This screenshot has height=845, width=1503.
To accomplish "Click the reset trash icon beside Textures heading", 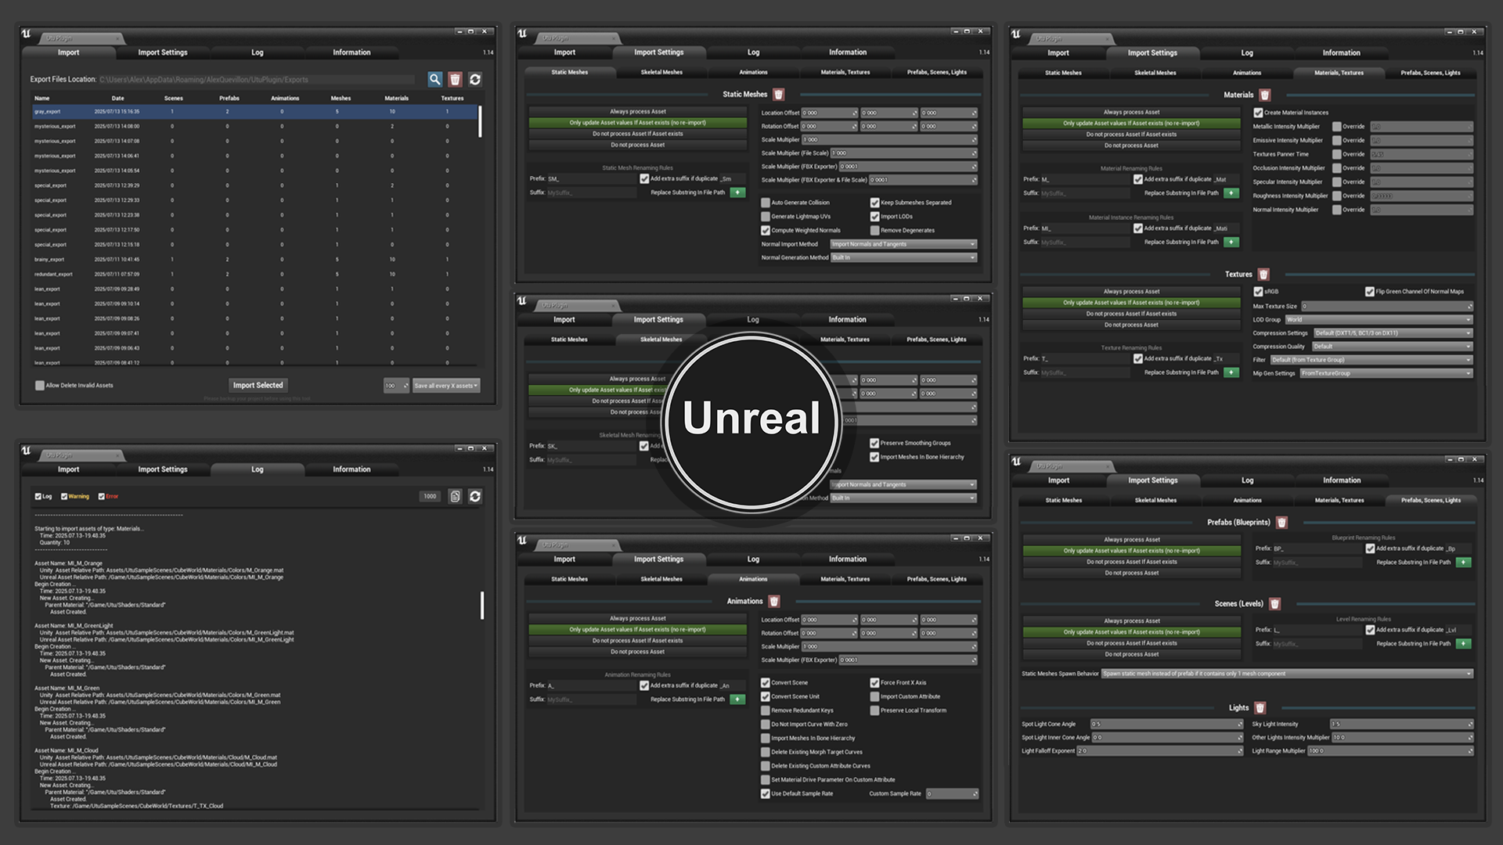I will coord(1263,274).
